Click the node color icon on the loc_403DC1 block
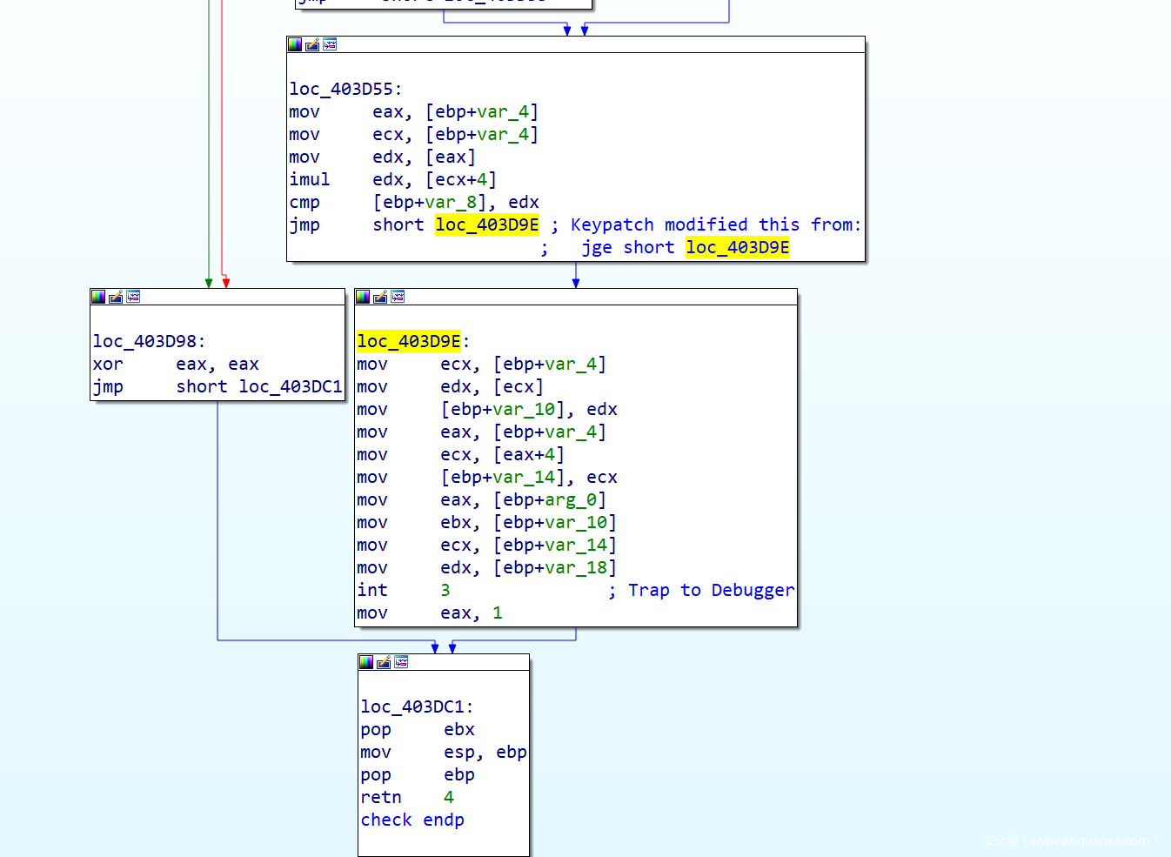 [366, 662]
